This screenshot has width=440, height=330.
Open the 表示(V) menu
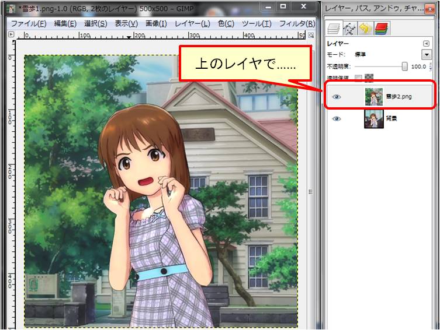pos(126,24)
